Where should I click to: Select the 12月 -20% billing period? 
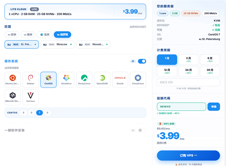167,71
